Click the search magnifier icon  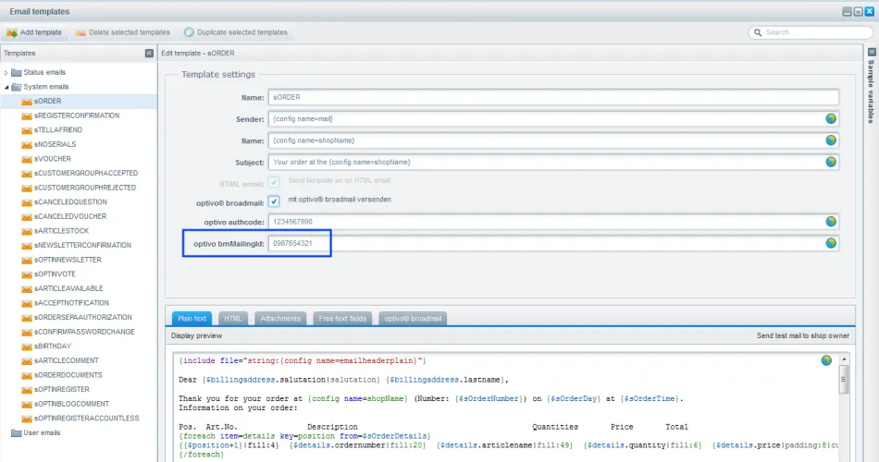coord(758,32)
